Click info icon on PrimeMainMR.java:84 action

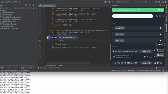151,57
